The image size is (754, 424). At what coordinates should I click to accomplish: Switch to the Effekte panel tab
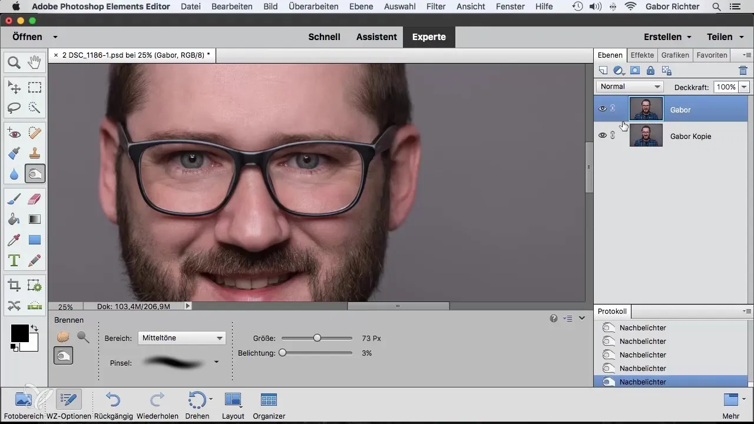(x=642, y=55)
